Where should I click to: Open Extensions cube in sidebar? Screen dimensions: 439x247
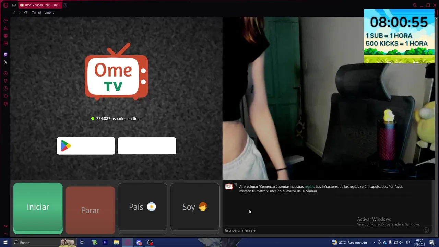click(x=5, y=96)
